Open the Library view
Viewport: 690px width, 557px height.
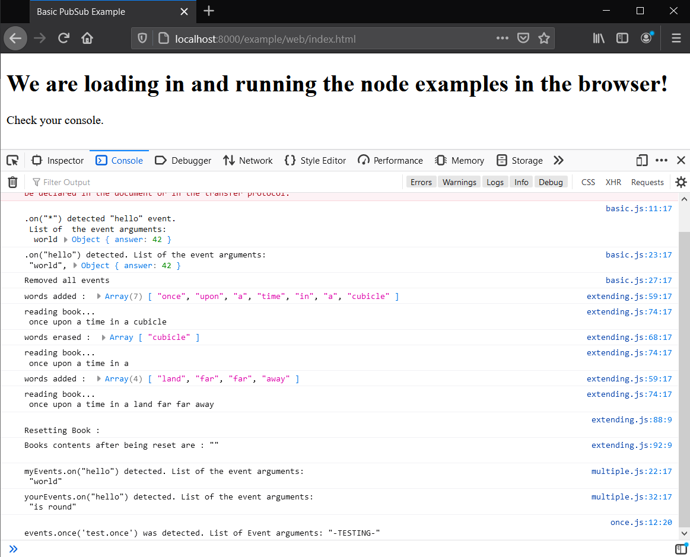pos(599,39)
